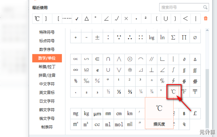Click the scrollbar up arrow
Image resolution: width=217 pixels, height=137 pixels.
tap(207, 30)
